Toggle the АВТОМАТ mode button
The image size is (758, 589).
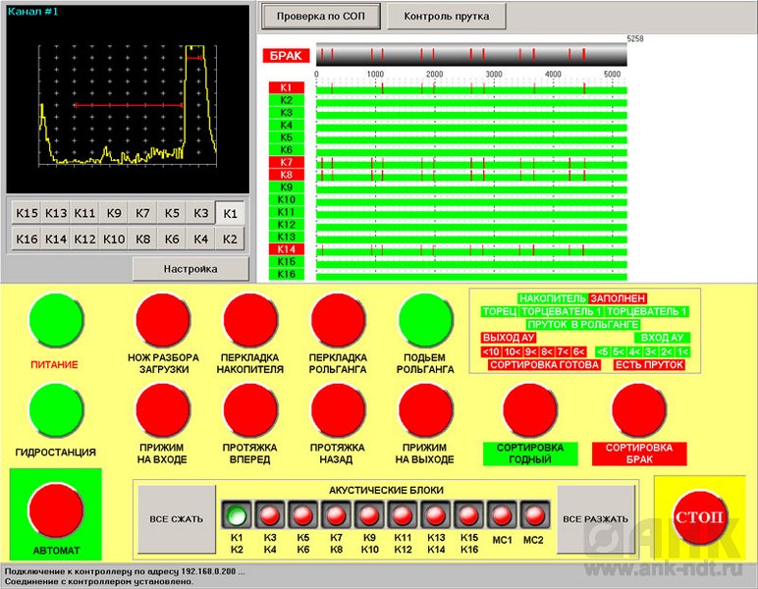coord(56,510)
